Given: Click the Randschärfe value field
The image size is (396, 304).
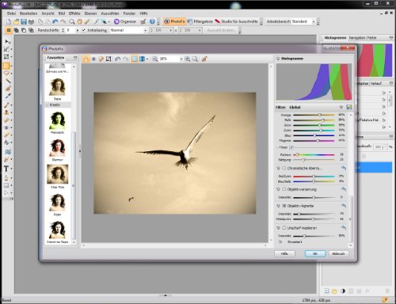Looking at the screenshot, I should click(70, 30).
